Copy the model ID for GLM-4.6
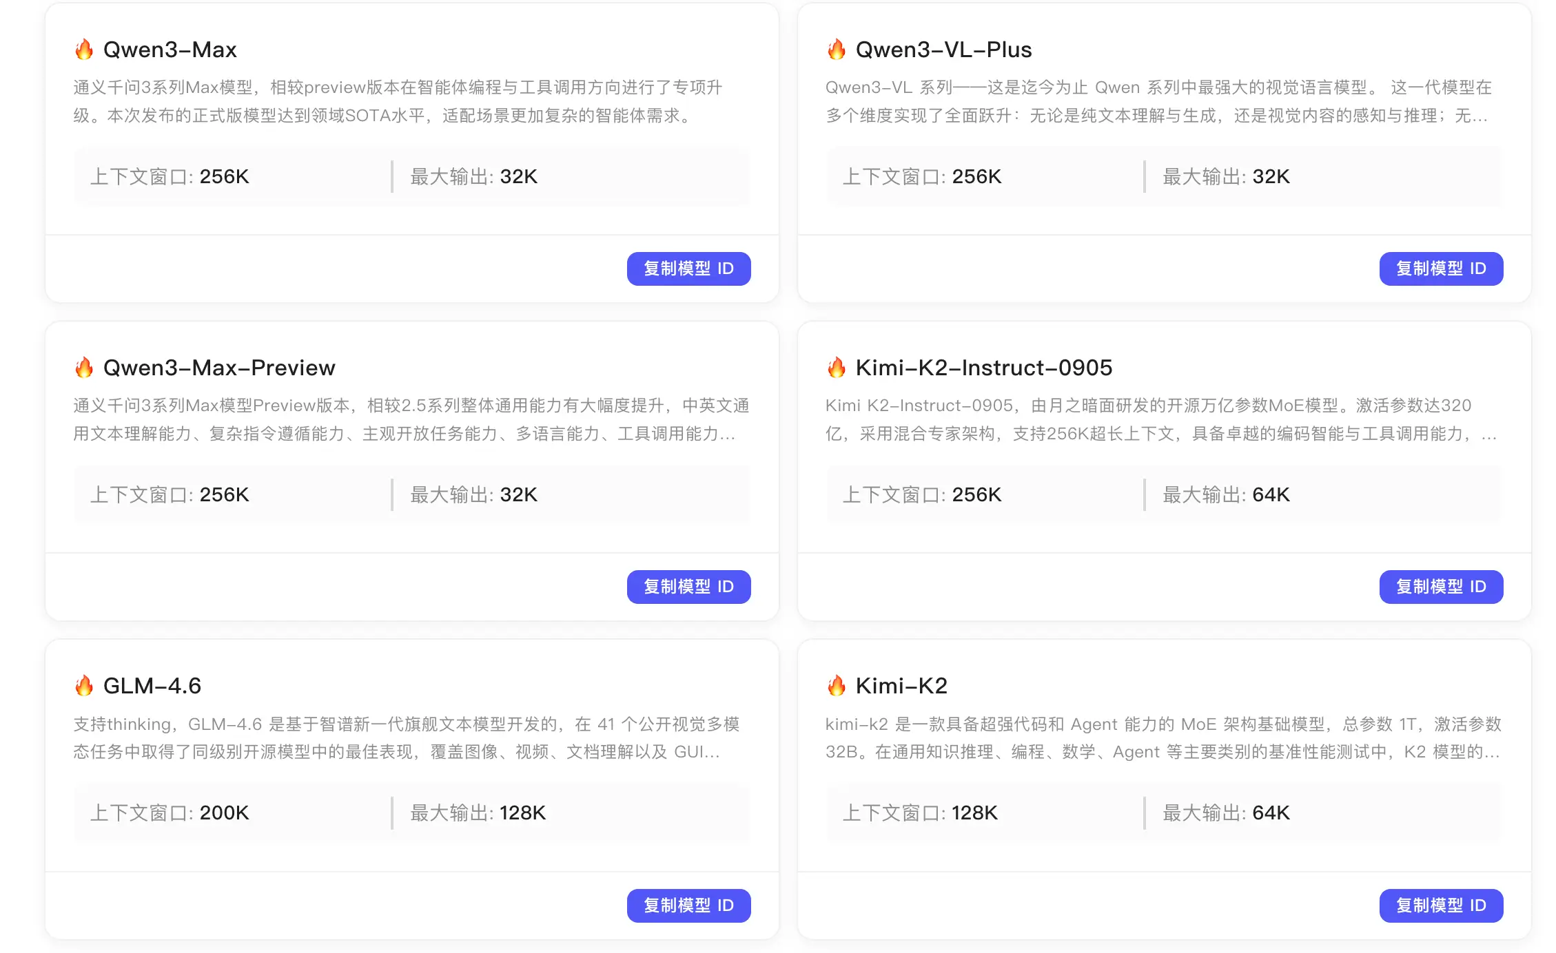1556x953 pixels. tap(688, 905)
